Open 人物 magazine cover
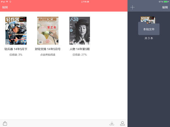Viewport: 170px width, 127px height. (80, 31)
